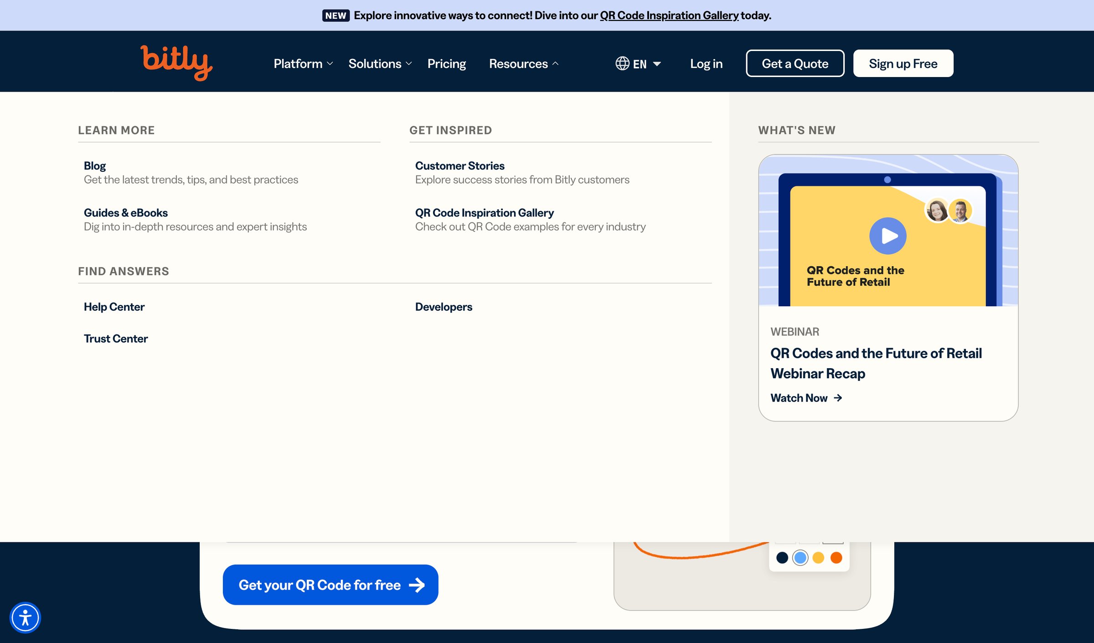Click the Bitly logo
The height and width of the screenshot is (643, 1094).
176,63
